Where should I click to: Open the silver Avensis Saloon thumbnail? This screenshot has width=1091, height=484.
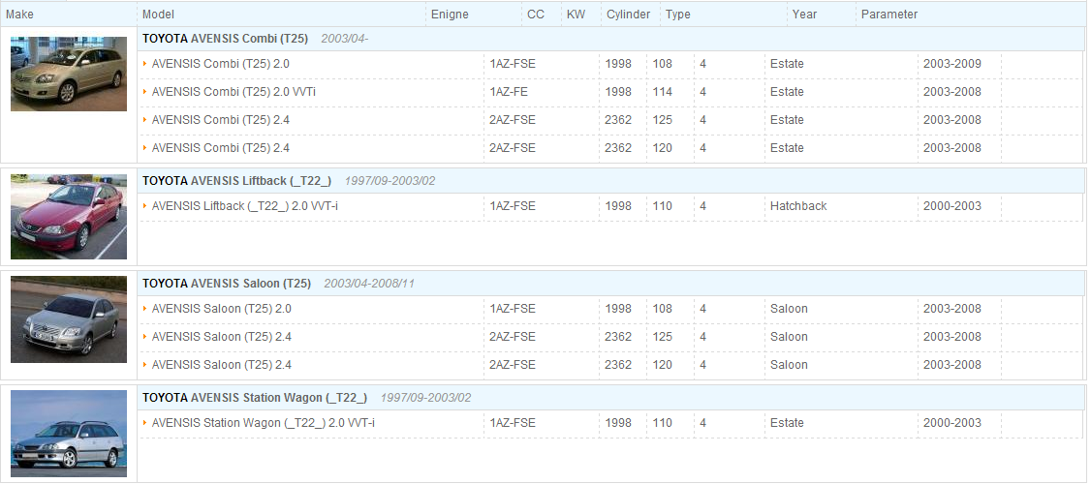(x=69, y=319)
